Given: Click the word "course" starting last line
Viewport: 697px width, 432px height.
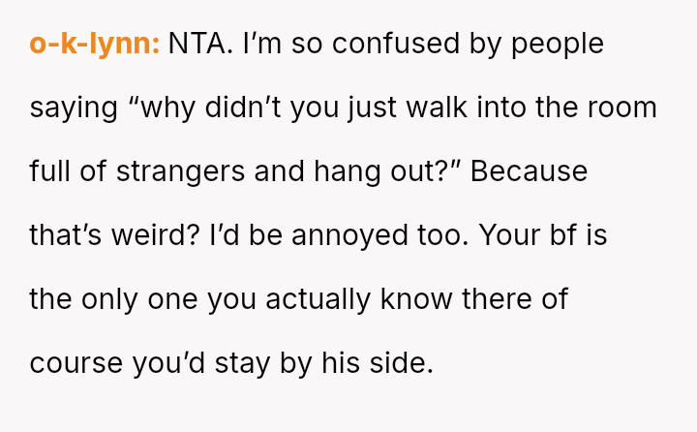Looking at the screenshot, I should click(76, 364).
